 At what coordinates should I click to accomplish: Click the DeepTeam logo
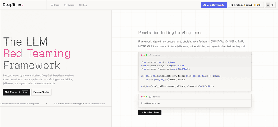13,5
